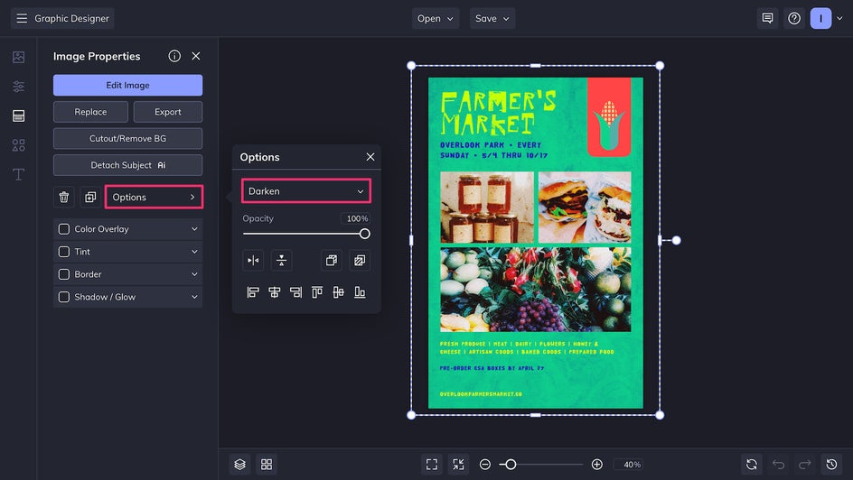Click the shrink to actual size icon
The image size is (853, 480).
coord(459,465)
